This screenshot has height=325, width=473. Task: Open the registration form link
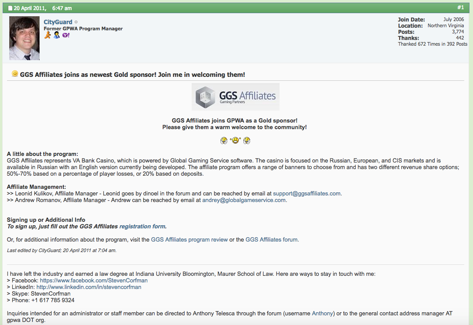pos(142,227)
